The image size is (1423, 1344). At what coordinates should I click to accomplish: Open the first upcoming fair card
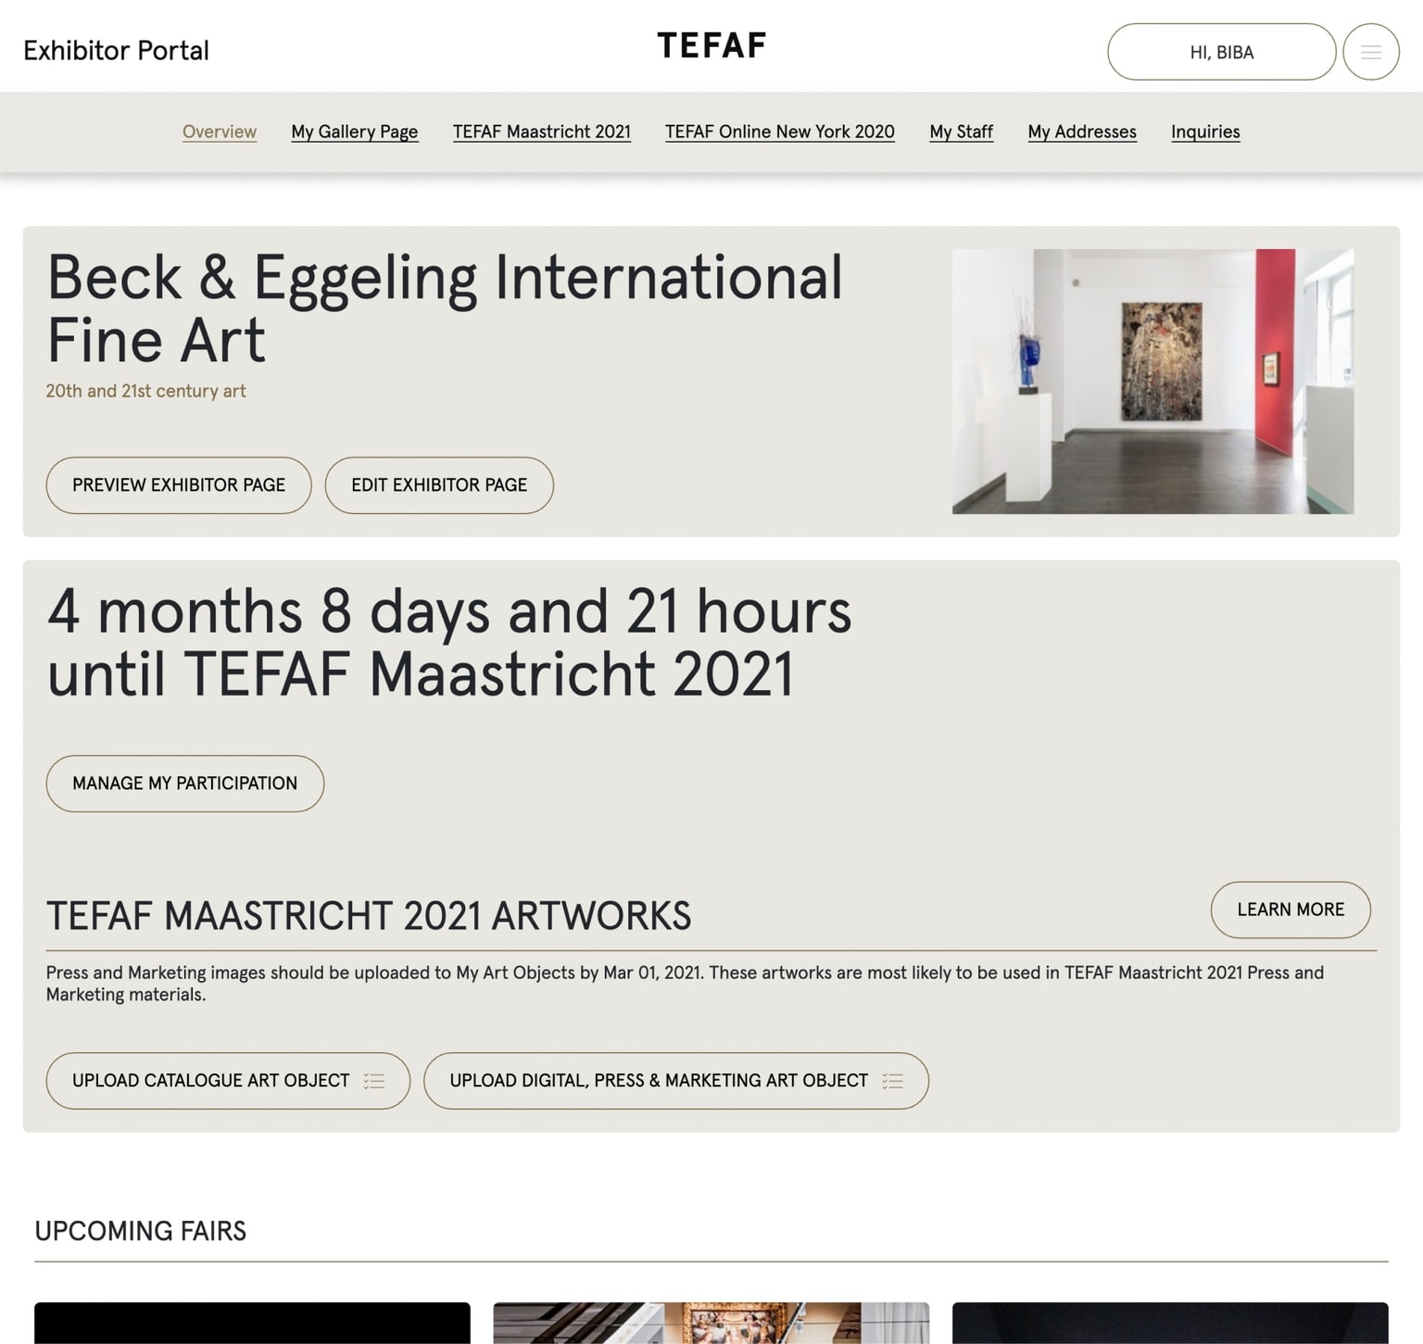pyautogui.click(x=252, y=1323)
